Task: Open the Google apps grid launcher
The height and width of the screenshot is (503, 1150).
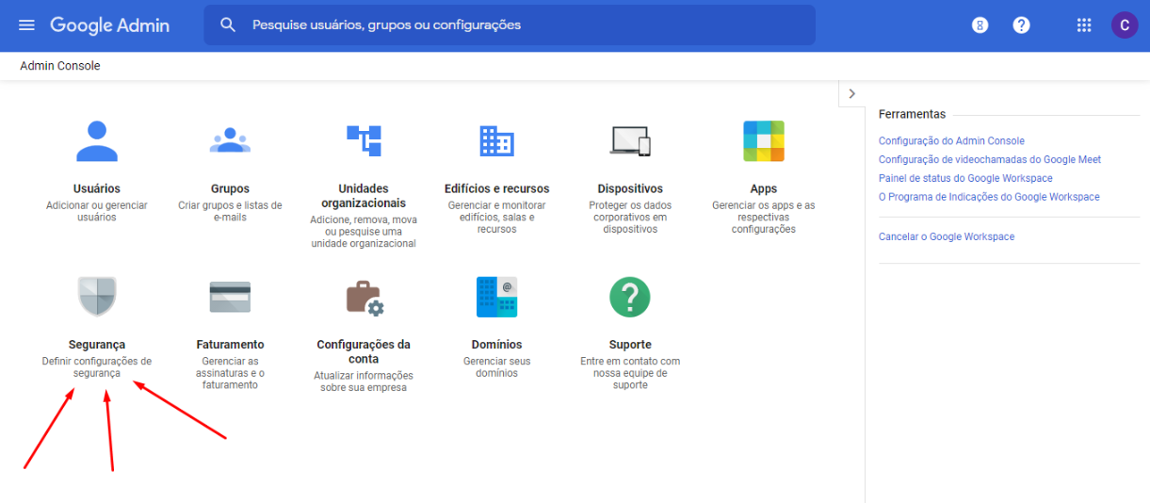Action: point(1084,25)
